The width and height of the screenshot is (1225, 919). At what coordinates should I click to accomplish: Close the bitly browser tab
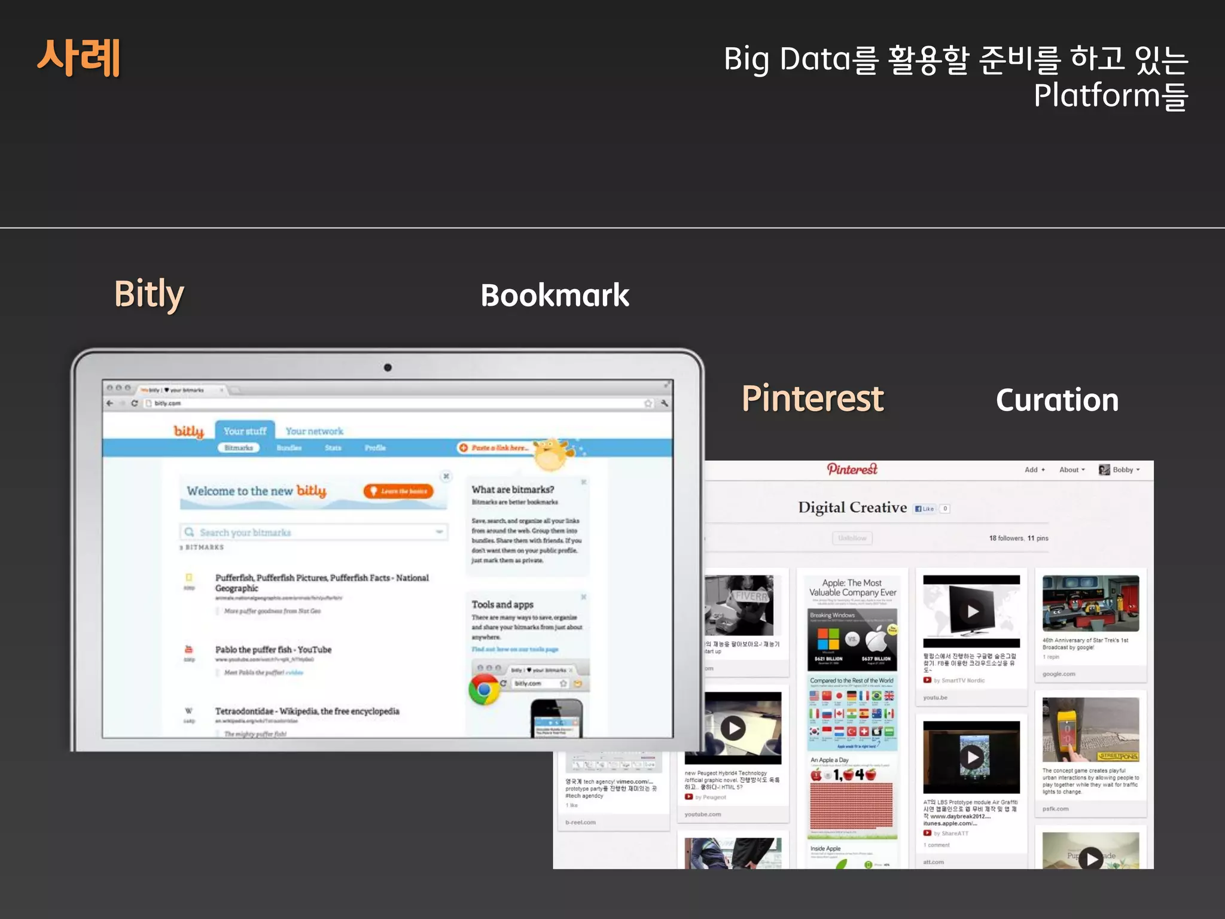pos(221,390)
